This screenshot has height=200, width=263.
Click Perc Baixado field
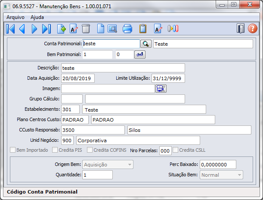(218, 165)
